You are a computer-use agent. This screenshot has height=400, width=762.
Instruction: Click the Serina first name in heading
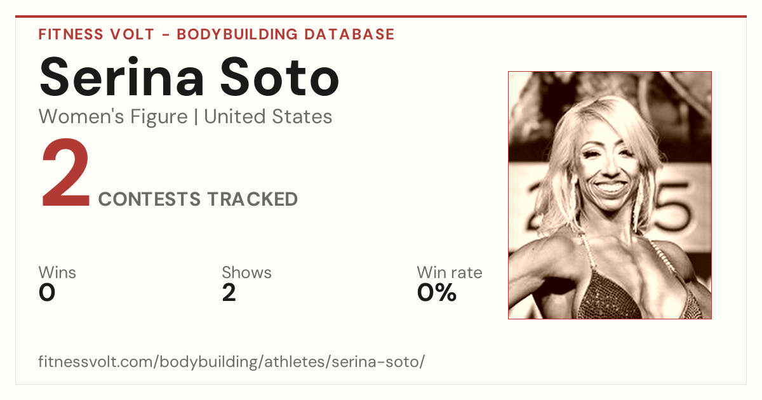[122, 76]
